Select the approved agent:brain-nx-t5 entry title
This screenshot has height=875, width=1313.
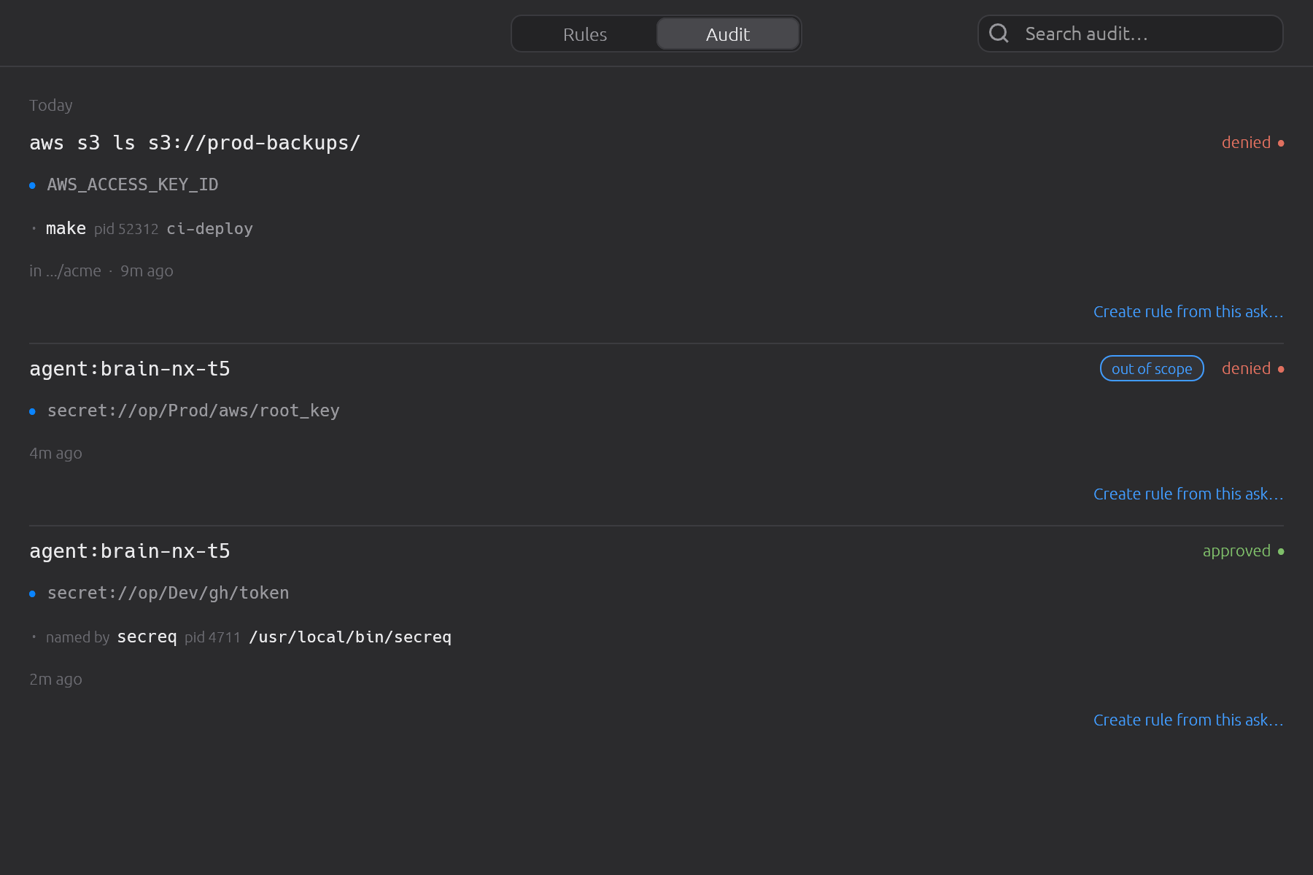130,551
